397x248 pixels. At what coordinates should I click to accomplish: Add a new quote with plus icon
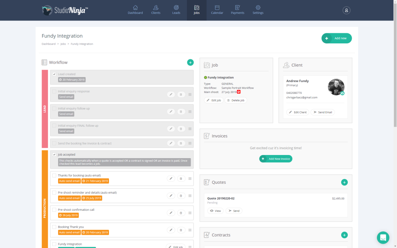344,182
